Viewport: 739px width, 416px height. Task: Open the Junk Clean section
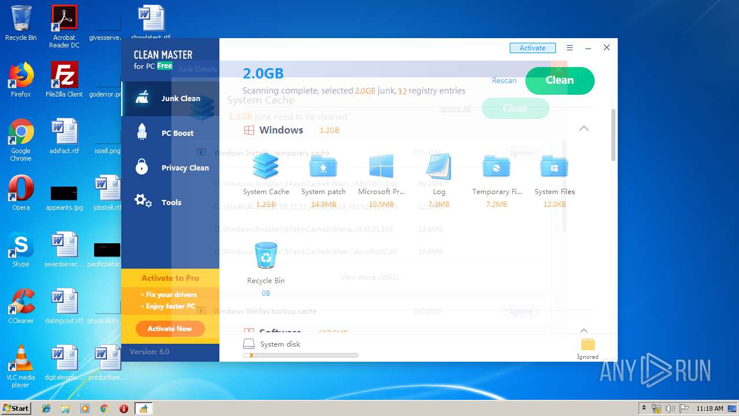pyautogui.click(x=170, y=98)
